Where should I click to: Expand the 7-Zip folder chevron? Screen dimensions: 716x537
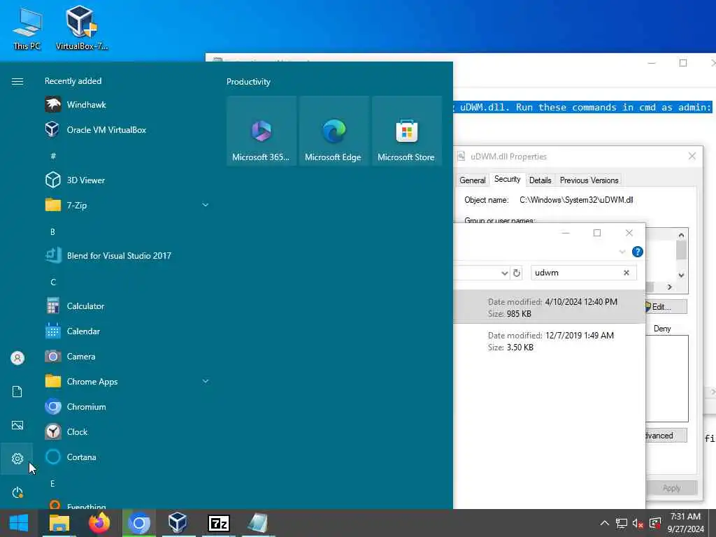pyautogui.click(x=206, y=205)
